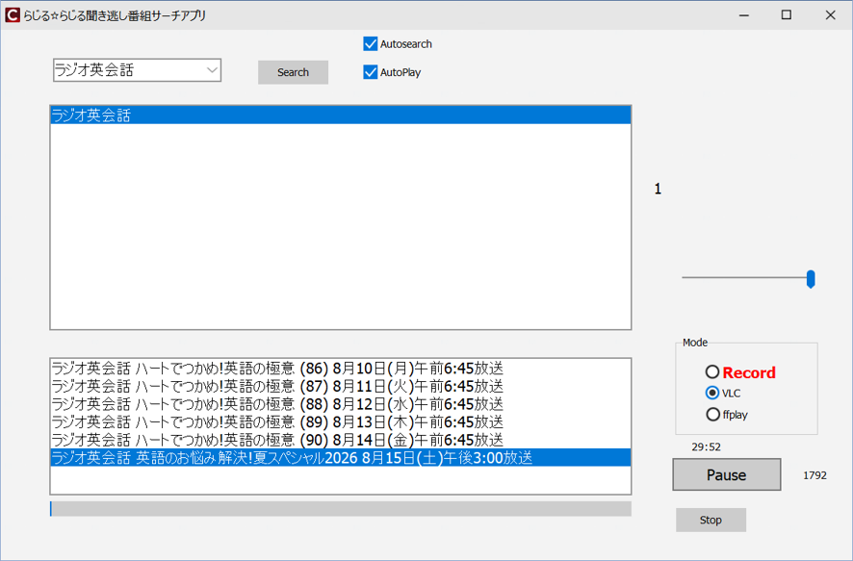The width and height of the screenshot is (853, 561).
Task: Select ラジオ英会話 in the upper list
Action: [x=341, y=115]
